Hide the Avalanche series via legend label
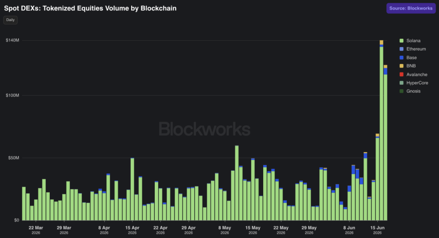Viewport: 439px width, 238px height. tap(417, 75)
